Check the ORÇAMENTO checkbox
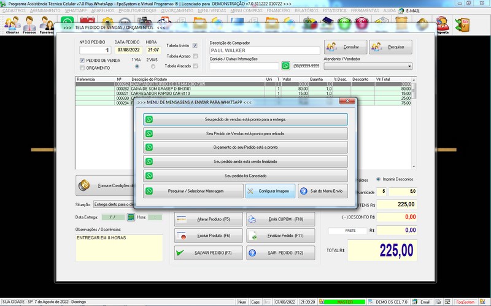The height and width of the screenshot is (306, 491). 82,68
